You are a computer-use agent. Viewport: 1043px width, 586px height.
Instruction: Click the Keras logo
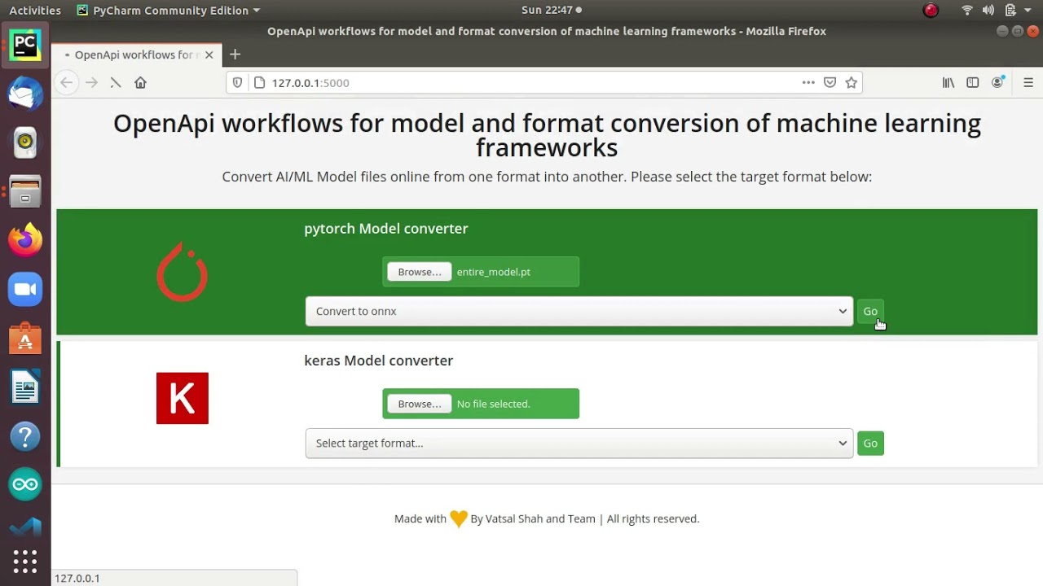(x=183, y=398)
